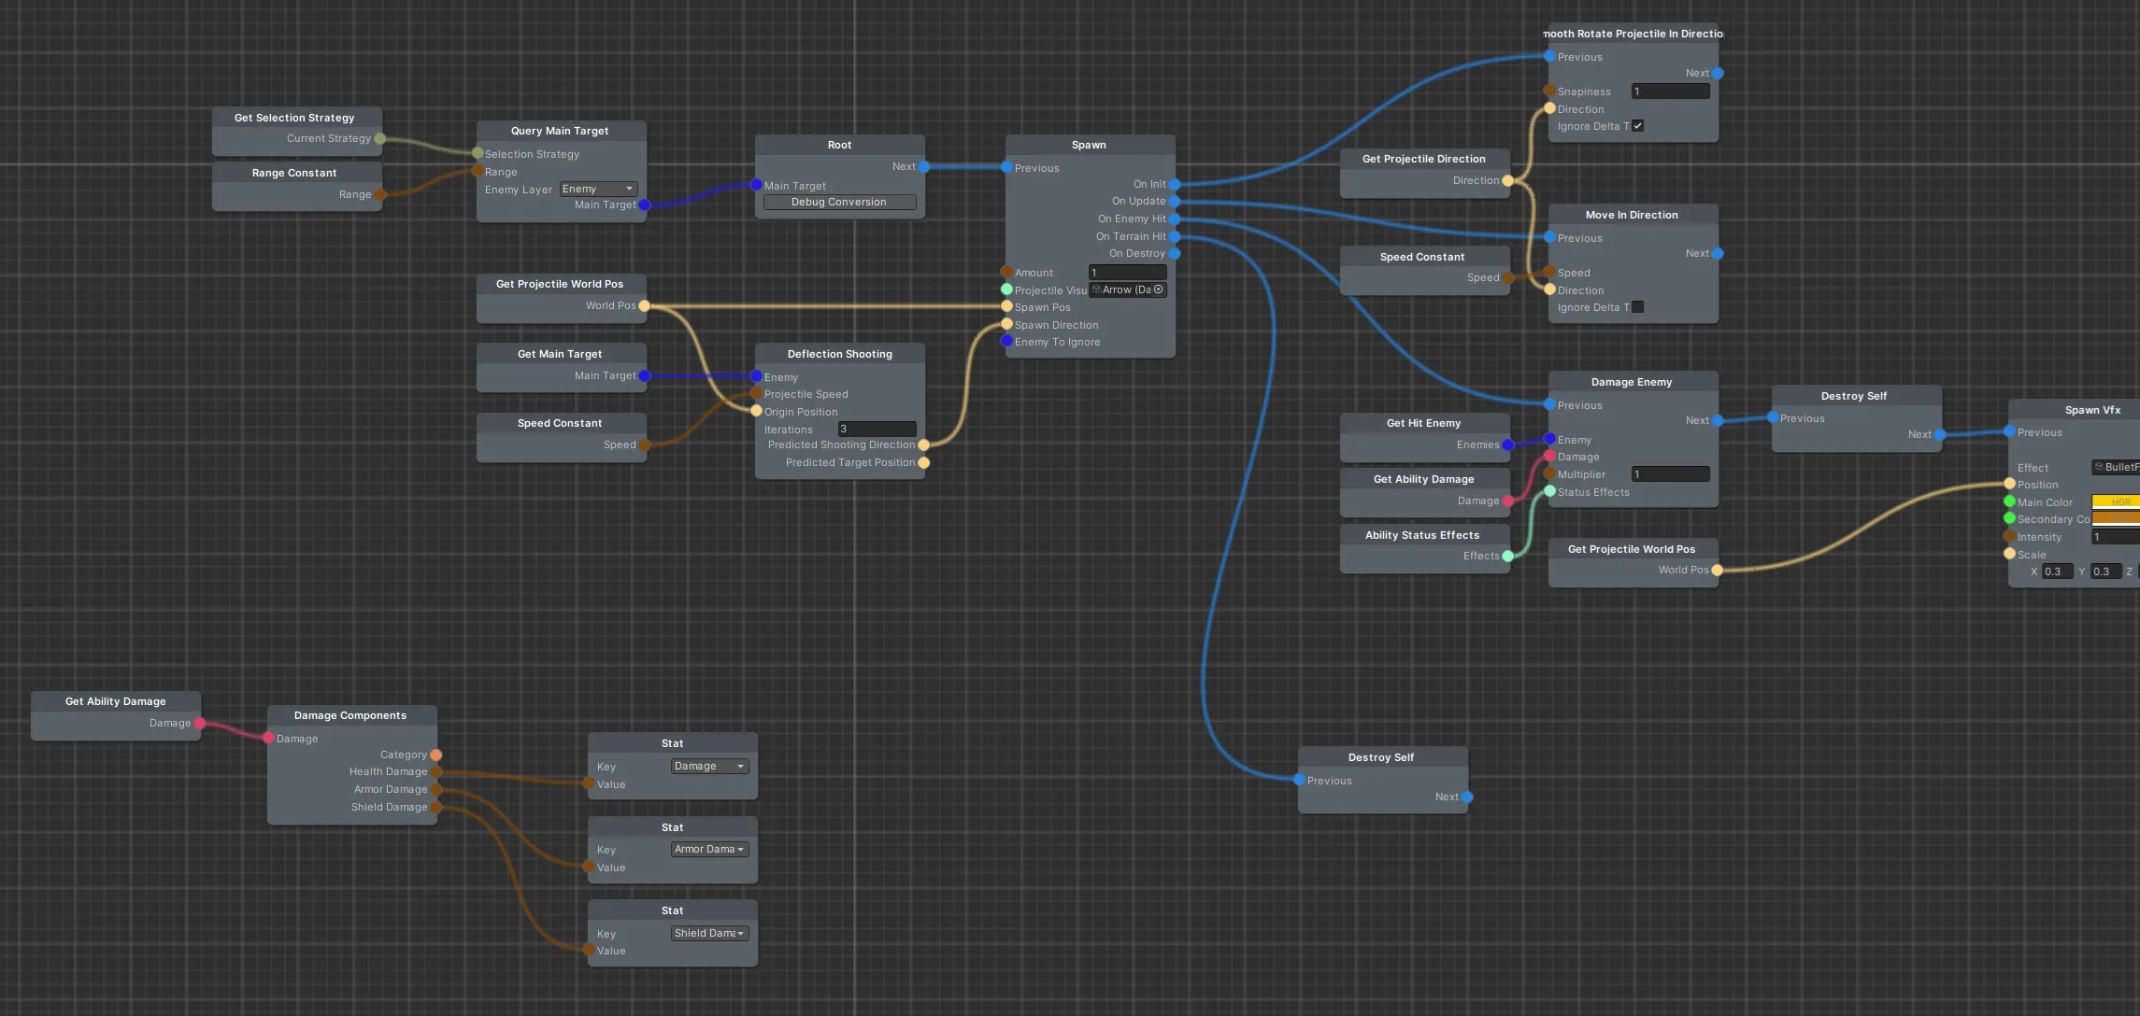Enable Ignore Delta T on Move In Direction

[1638, 307]
